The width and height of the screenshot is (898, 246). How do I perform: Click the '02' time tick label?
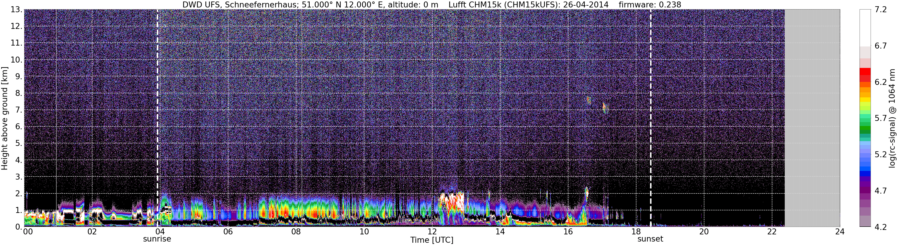click(92, 232)
